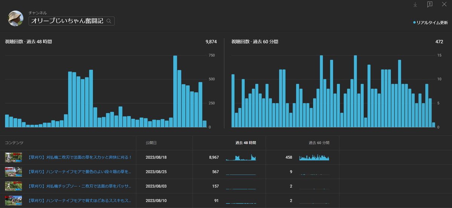
Task: Click the 9 last-60-minutes cell
Action: click(x=291, y=172)
